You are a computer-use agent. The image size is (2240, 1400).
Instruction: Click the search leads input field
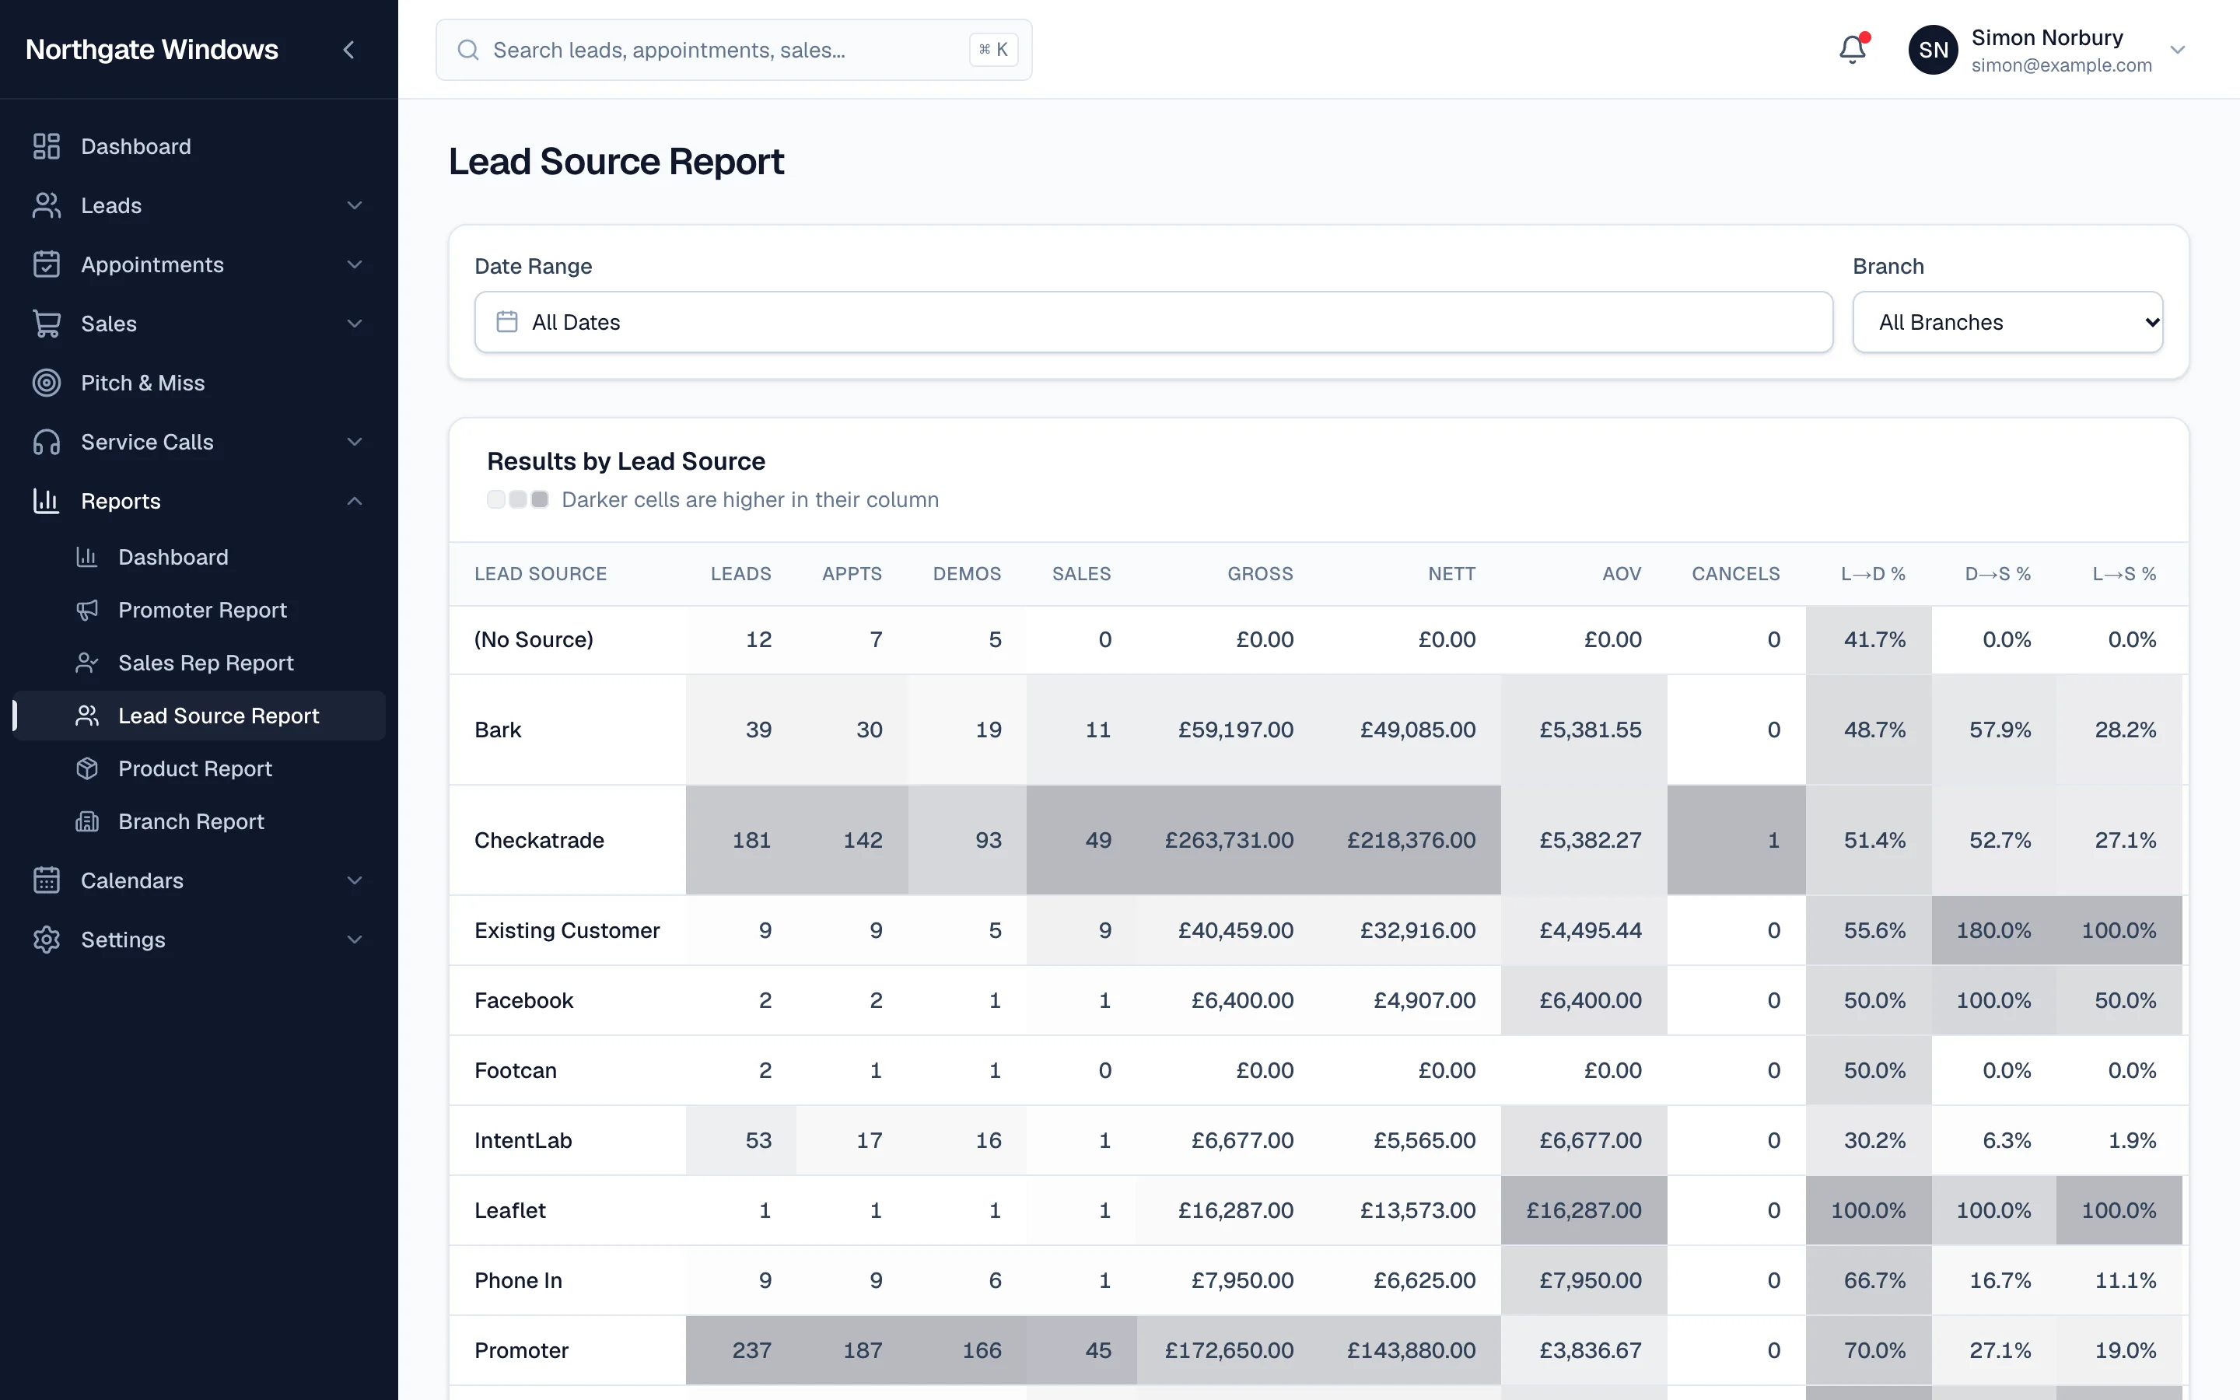[734, 50]
